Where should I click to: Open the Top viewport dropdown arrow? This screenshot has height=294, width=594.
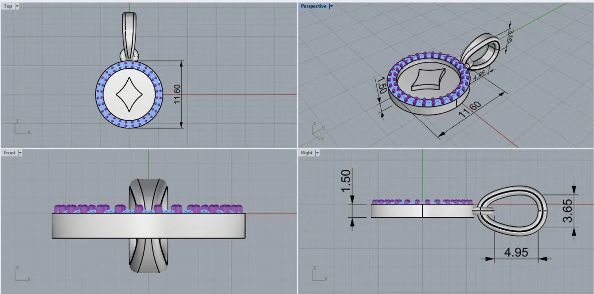coord(17,6)
